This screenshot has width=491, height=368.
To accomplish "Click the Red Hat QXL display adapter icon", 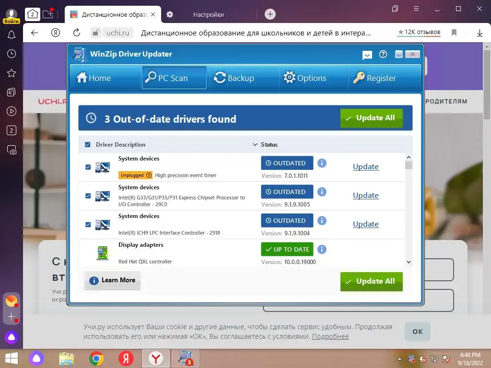I will [x=103, y=253].
